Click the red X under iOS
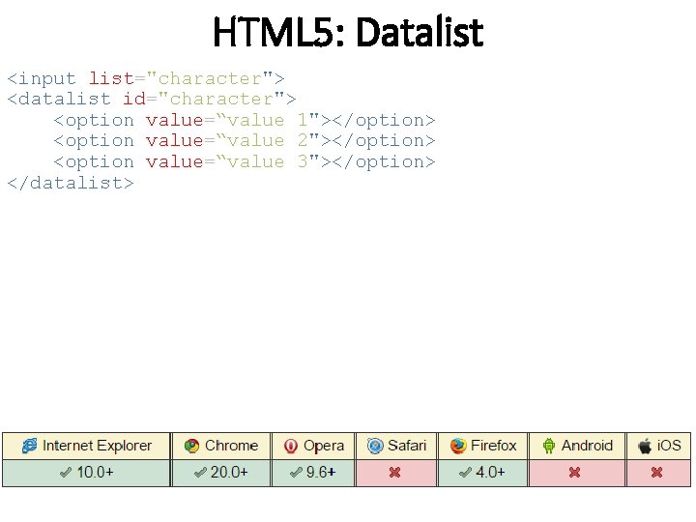696x522 pixels. 656,473
